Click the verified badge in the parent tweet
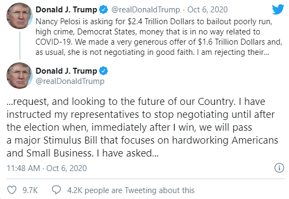 (103, 10)
